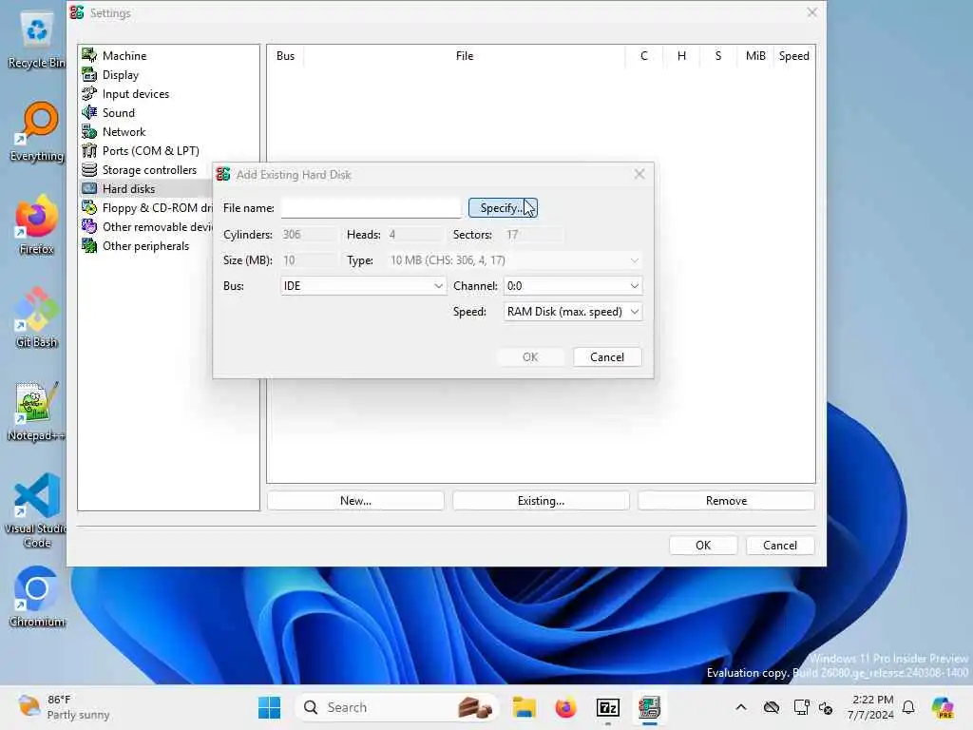Click the New... hard disk button
Image resolution: width=973 pixels, height=730 pixels.
pyautogui.click(x=355, y=501)
